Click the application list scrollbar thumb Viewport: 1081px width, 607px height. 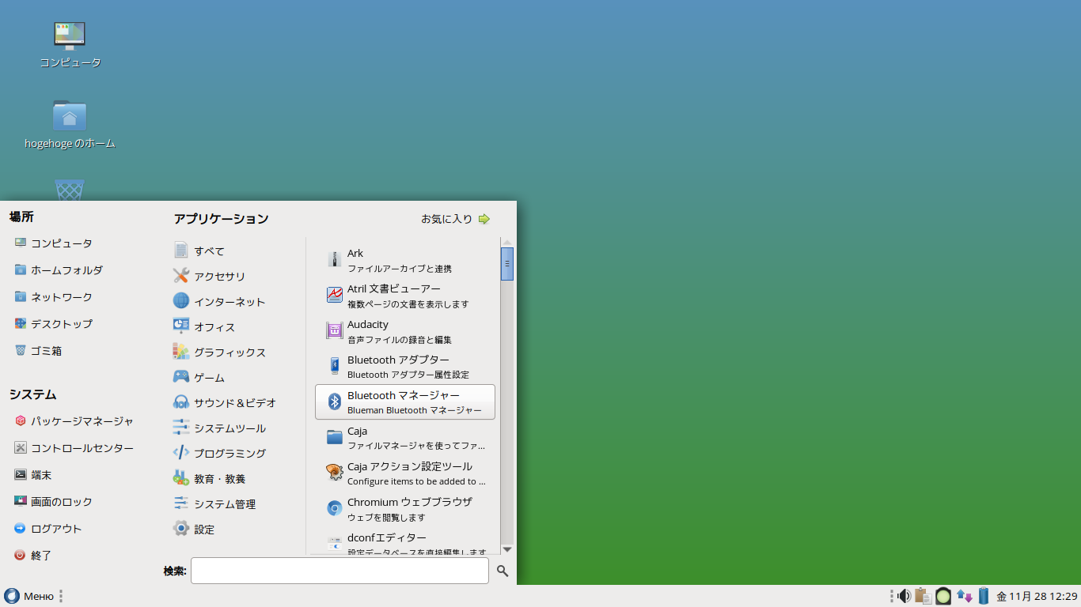pos(507,264)
